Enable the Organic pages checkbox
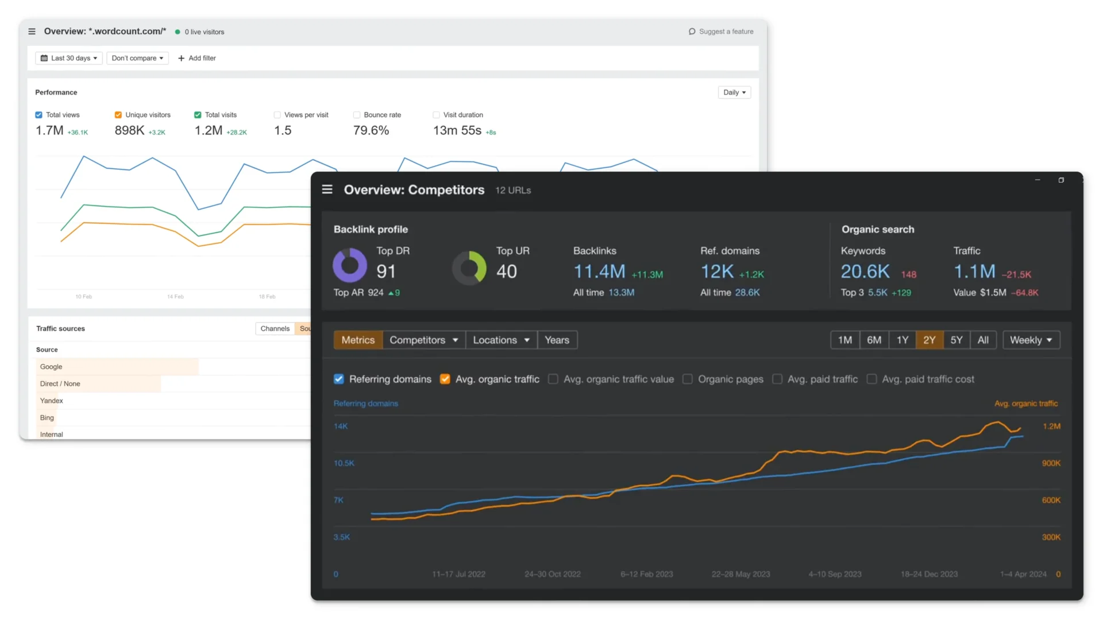The image size is (1103, 620). pyautogui.click(x=688, y=379)
